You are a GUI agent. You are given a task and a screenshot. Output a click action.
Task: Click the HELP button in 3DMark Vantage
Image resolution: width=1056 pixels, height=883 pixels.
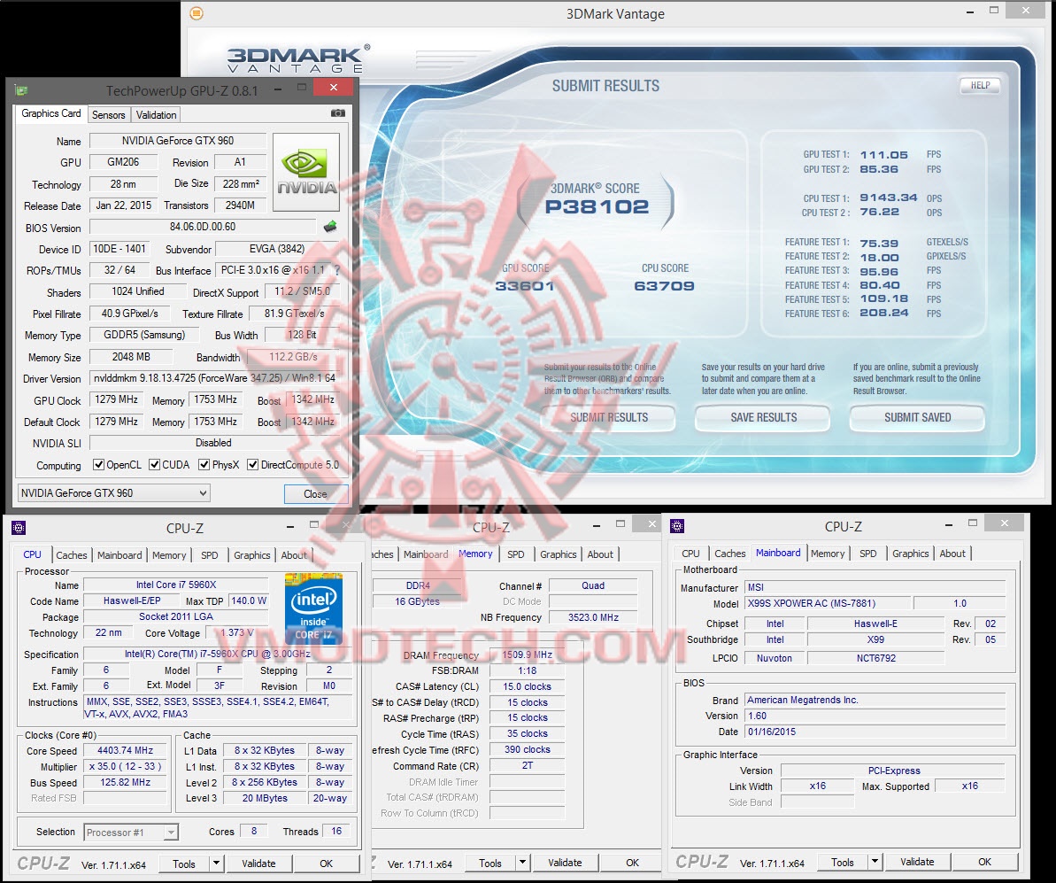point(980,85)
